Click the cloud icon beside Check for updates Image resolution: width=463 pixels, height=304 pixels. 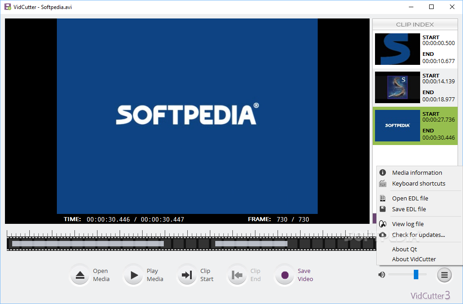click(383, 235)
